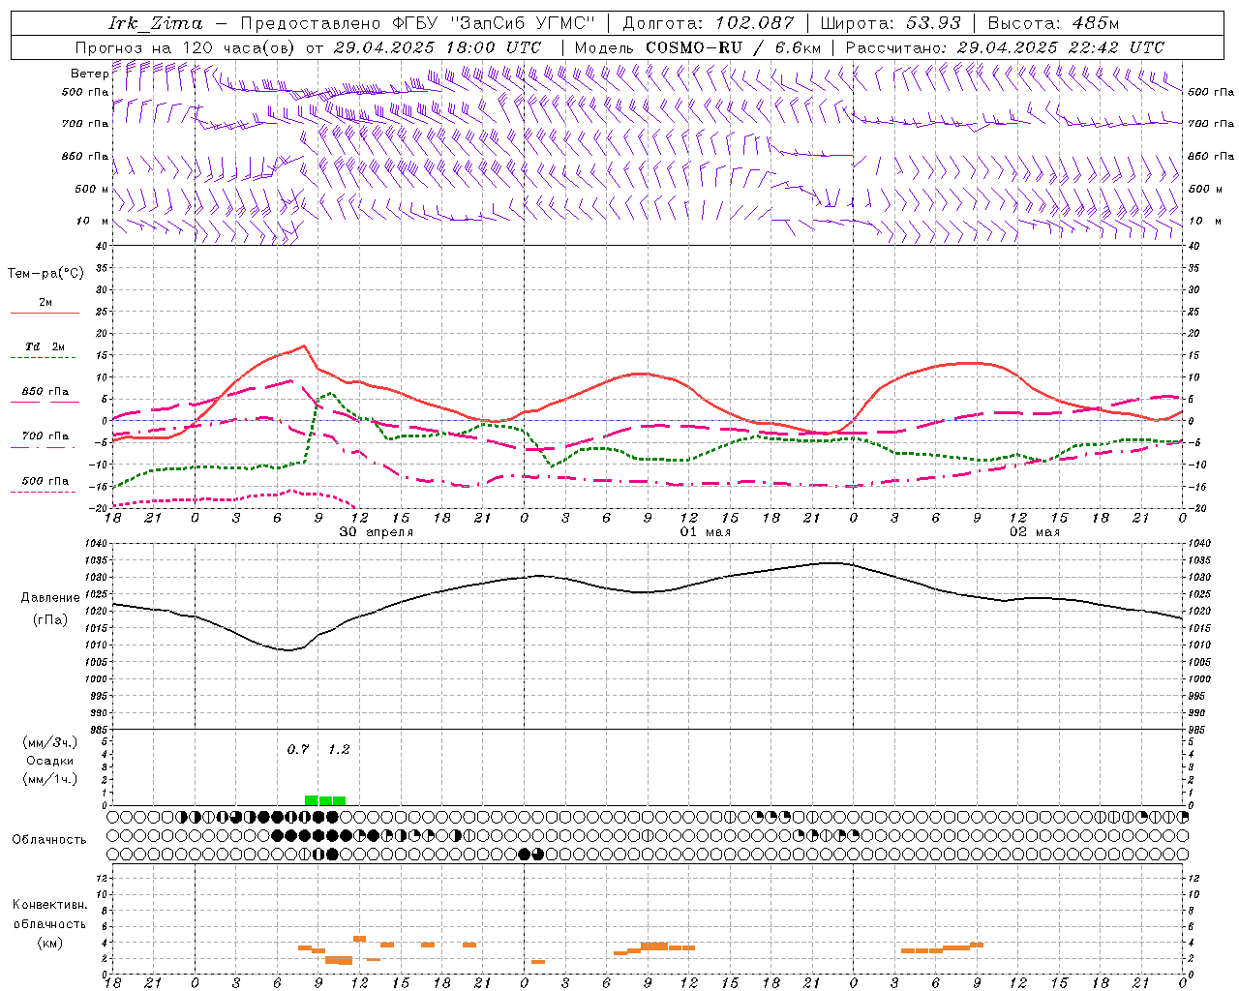Click the Конвективн. convective cloudiness label
Screen dimensions: 1239x991
[49, 905]
